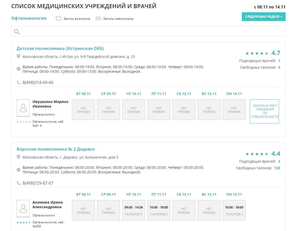Click Ивушкина Марина Ивановна avatar icon
293x231 pixels.
[x=23, y=108]
